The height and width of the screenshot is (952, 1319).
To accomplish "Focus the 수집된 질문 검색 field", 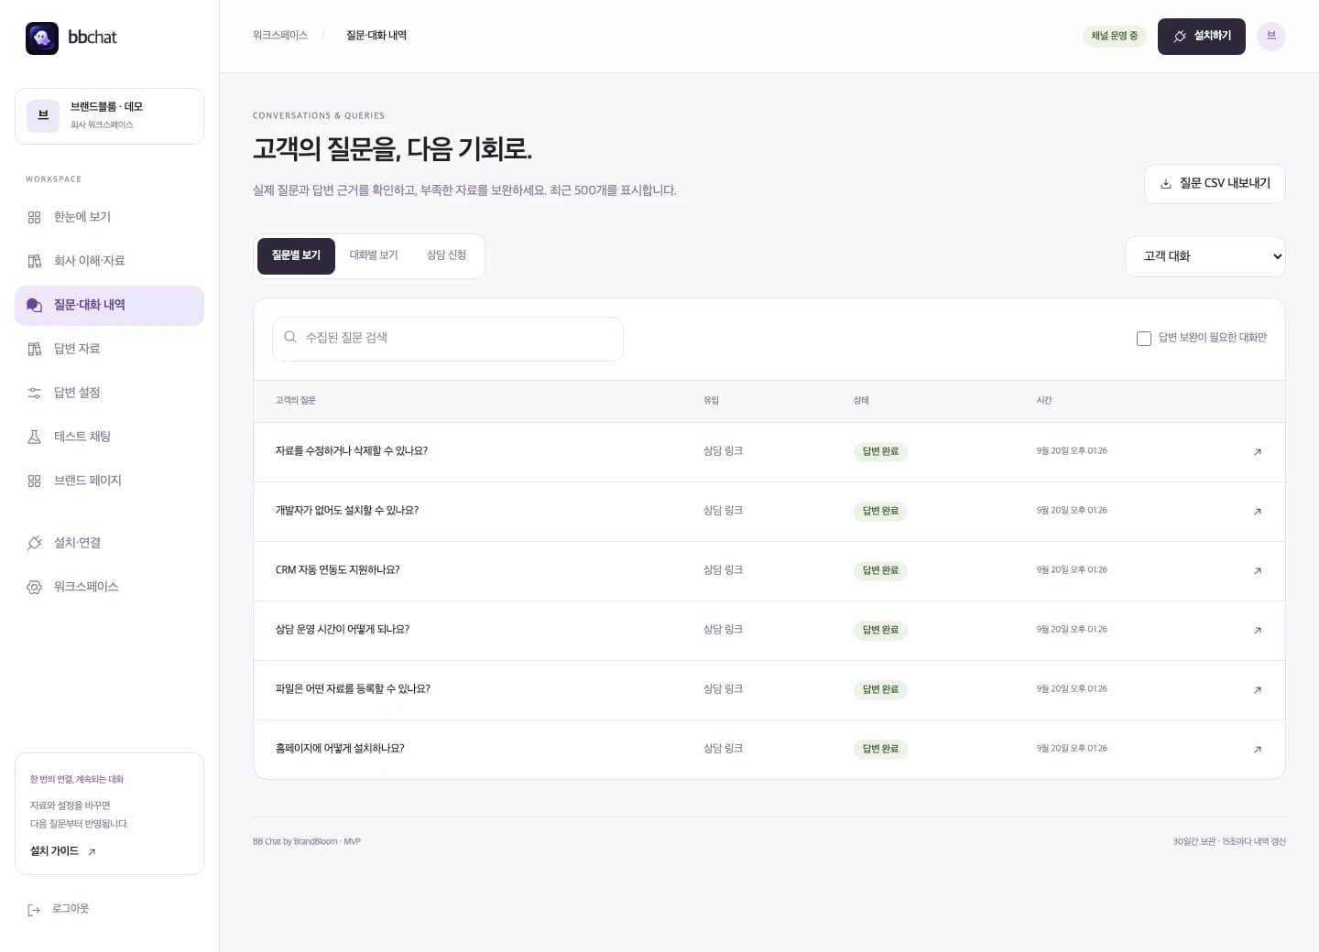I will click(448, 339).
